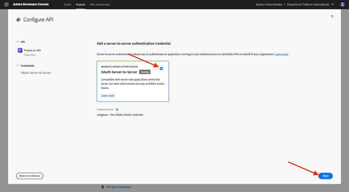
Task: Click the credential name vangeluw text
Action: 120,115
